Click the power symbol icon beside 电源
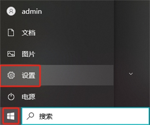 [11, 96]
